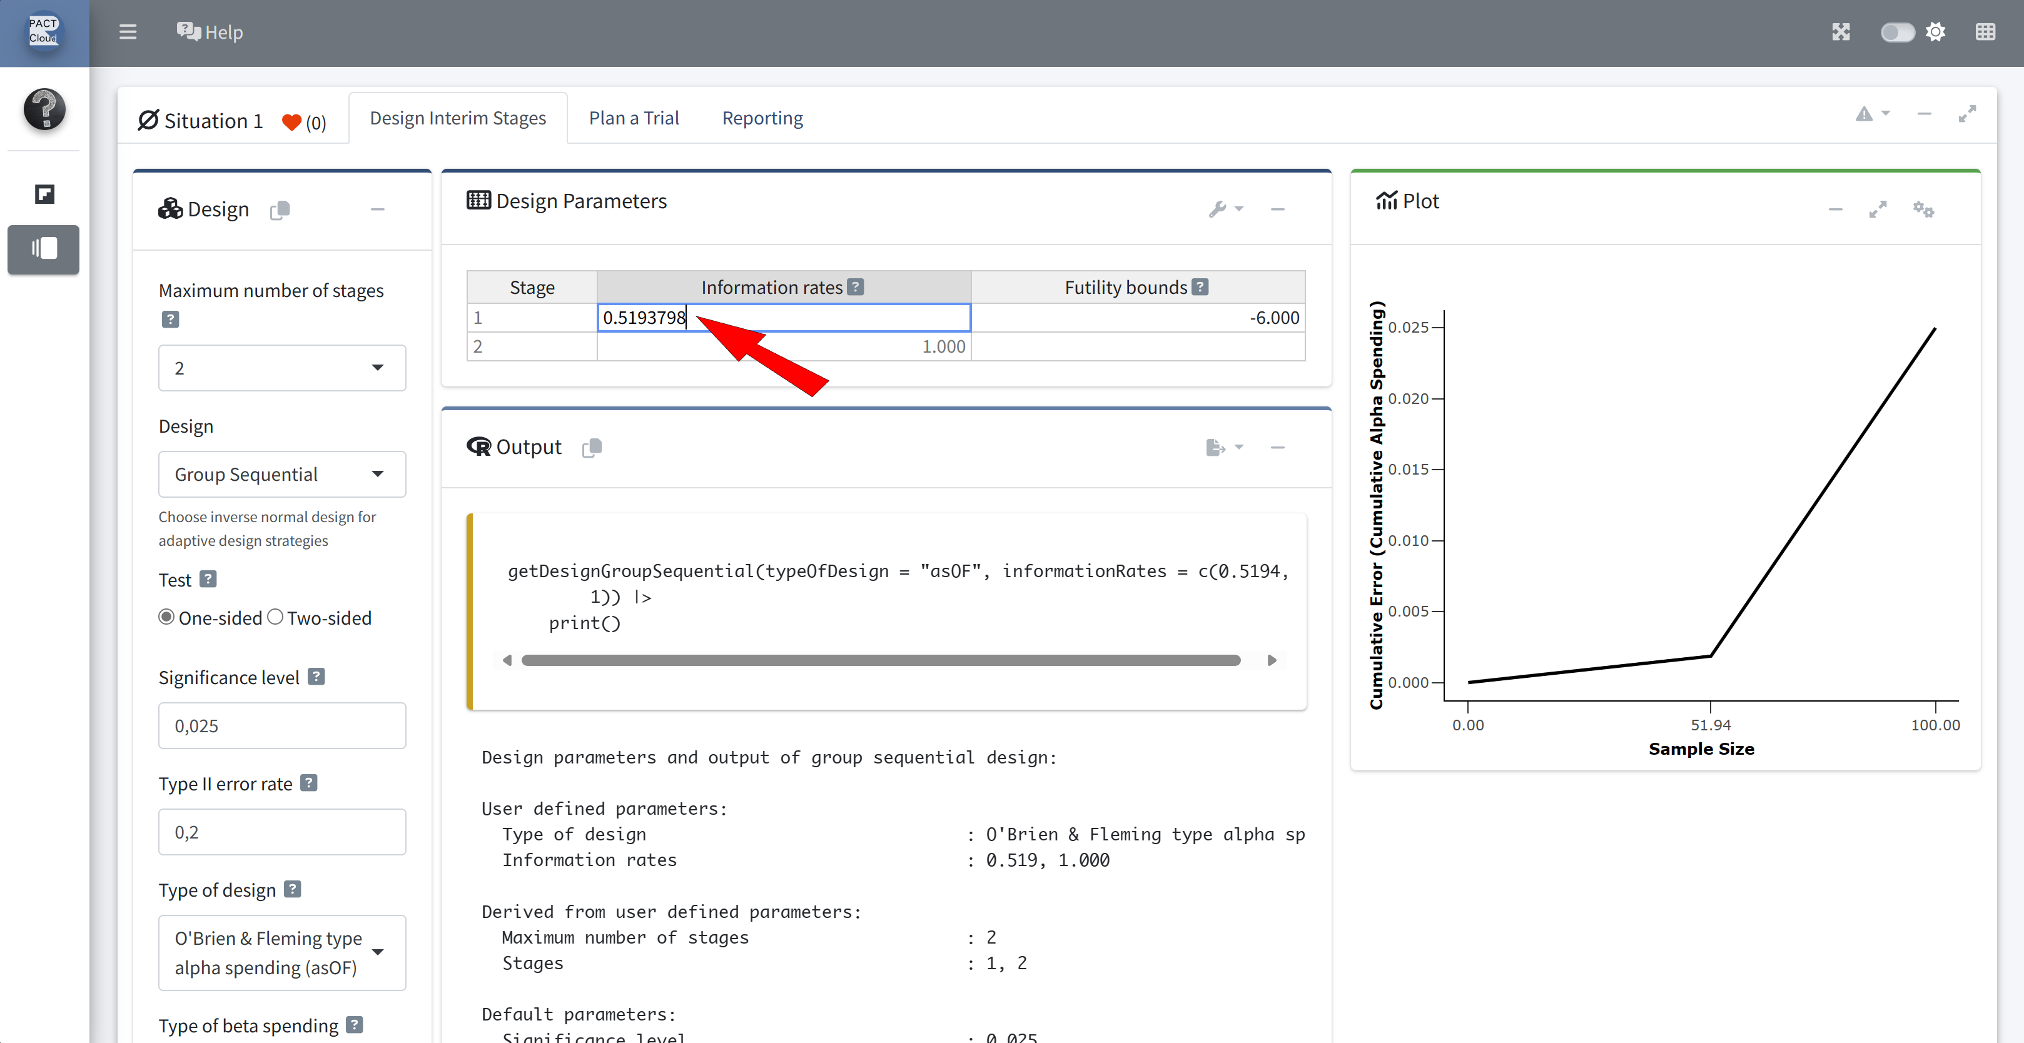Click the question mark sidebar icon

click(x=44, y=109)
